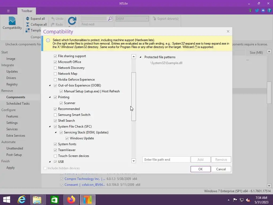Switch to the Toolbar tab
273x205 pixels.
[x=27, y=11]
